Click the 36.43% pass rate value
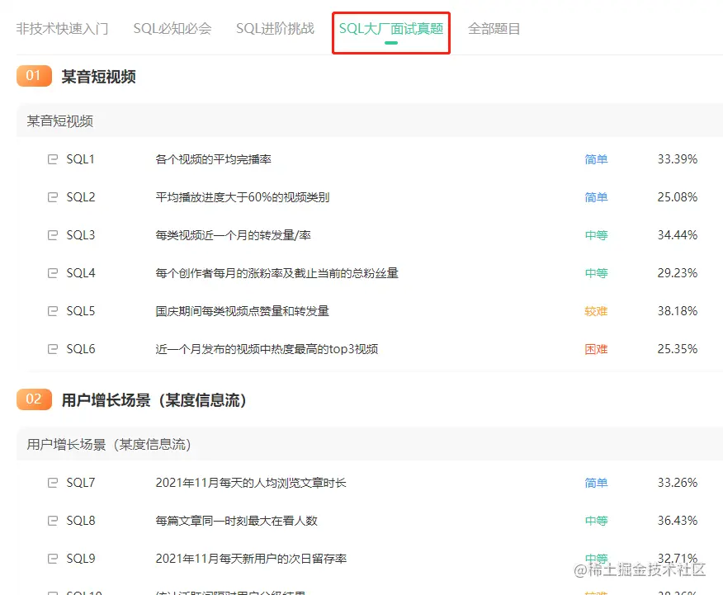 click(678, 521)
